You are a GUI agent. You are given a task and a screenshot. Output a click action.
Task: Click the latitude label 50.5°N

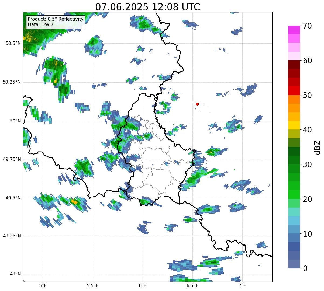(x=13, y=43)
